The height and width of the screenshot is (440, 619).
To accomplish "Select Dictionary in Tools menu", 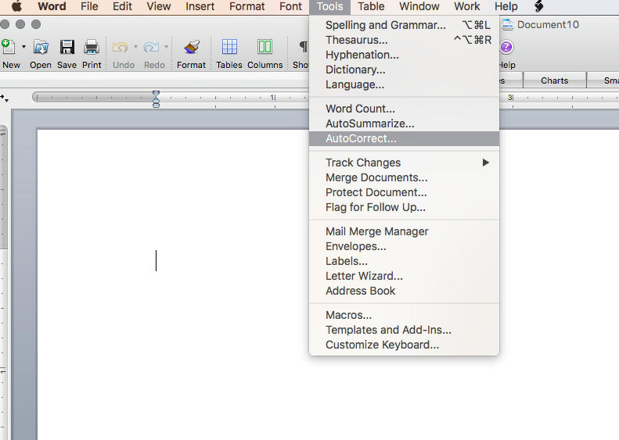I will point(405,70).
